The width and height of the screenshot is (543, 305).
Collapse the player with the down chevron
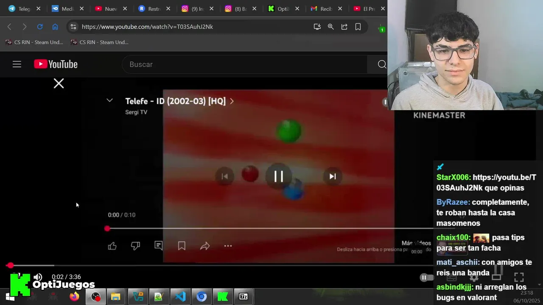(x=109, y=100)
